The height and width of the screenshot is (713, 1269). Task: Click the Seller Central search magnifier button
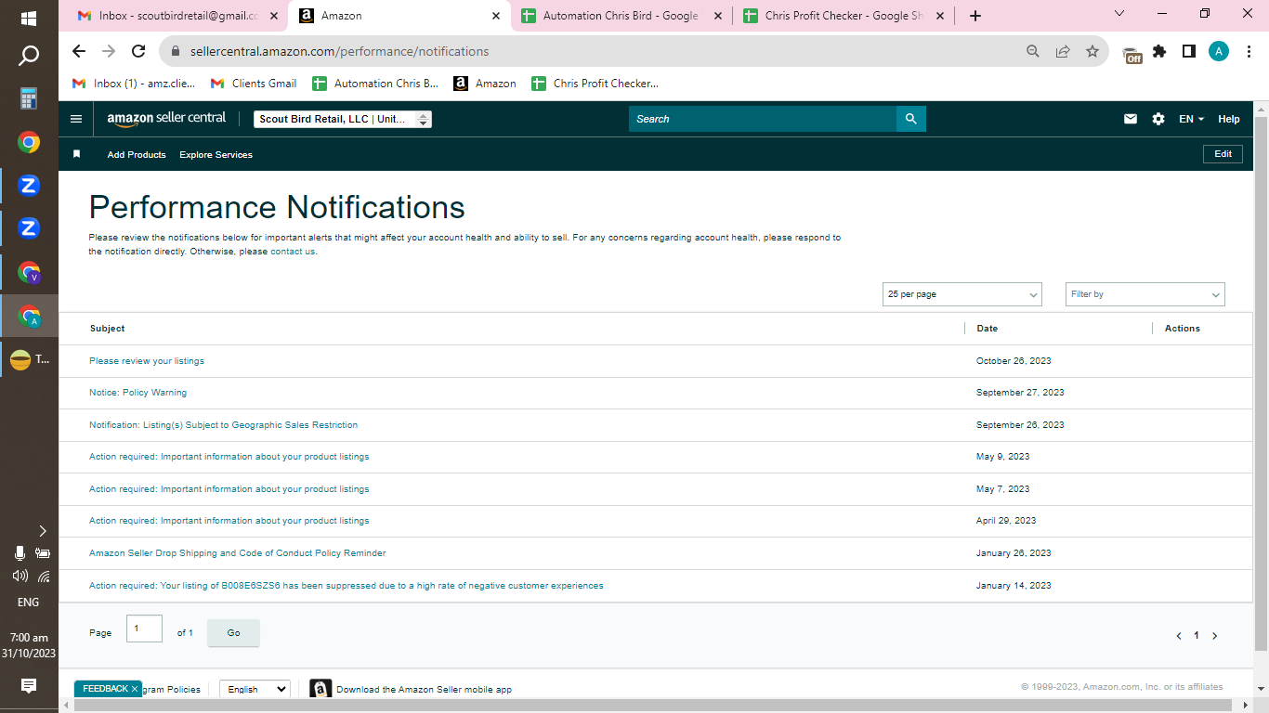pos(911,119)
